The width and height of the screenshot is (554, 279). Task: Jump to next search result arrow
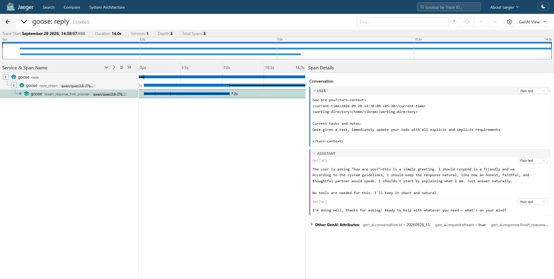click(x=495, y=22)
